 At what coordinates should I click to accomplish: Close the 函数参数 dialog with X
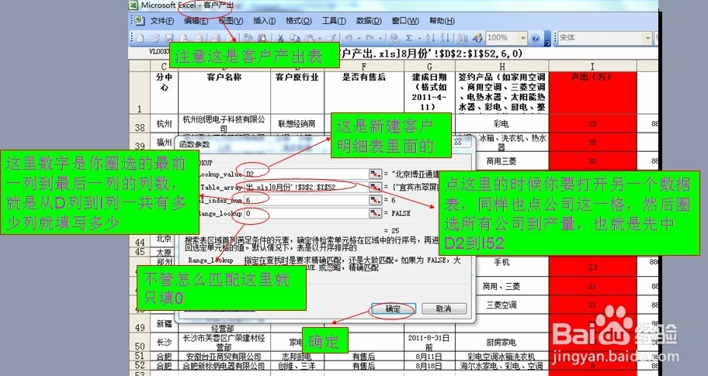(x=457, y=142)
